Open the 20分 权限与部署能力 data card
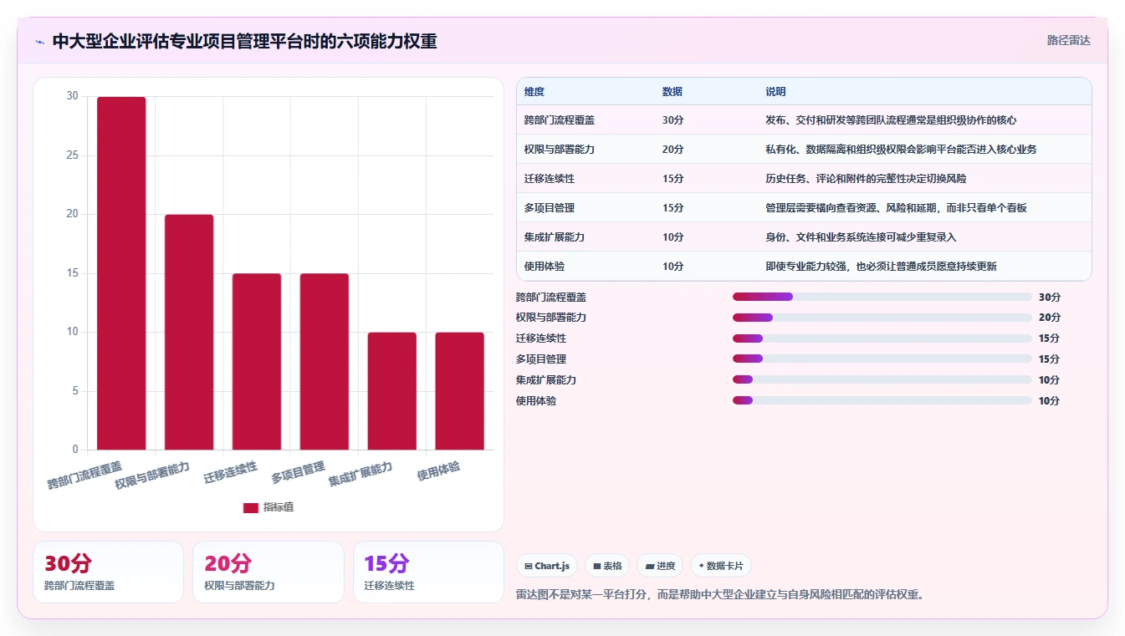Viewport: 1125px width, 636px height. (268, 572)
